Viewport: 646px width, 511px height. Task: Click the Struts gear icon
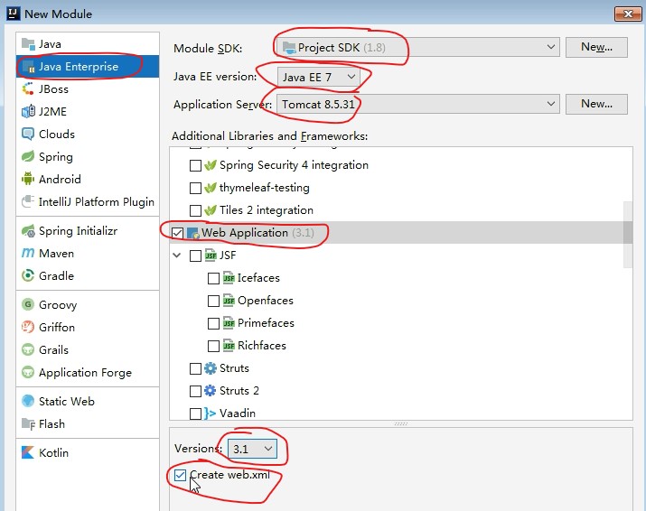(211, 368)
